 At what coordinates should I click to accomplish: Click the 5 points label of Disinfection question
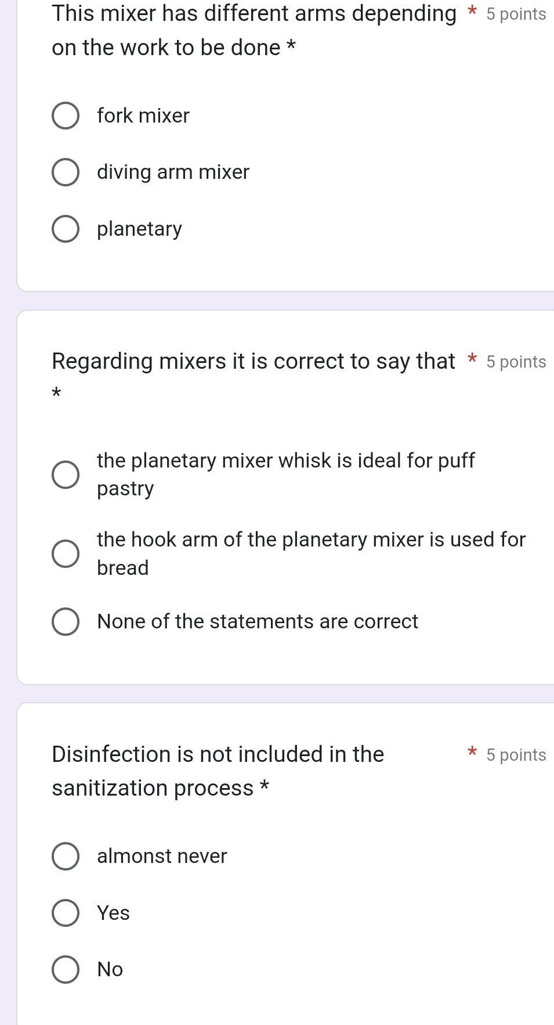[516, 755]
